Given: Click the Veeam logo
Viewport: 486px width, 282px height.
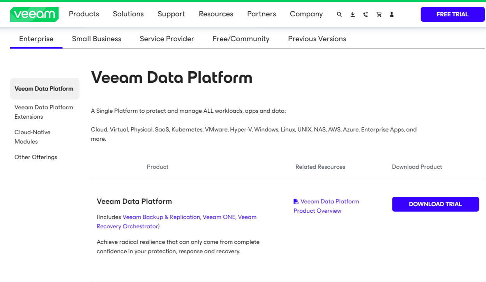Looking at the screenshot, I should [x=34, y=14].
